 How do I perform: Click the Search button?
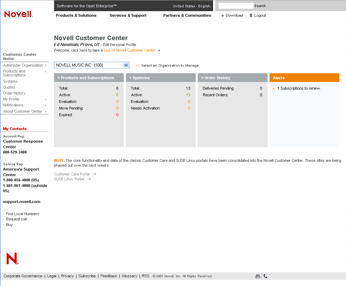coord(260,6)
